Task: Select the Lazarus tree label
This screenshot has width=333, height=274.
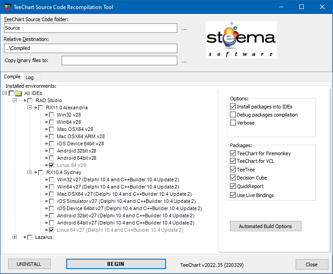Action: click(44, 237)
